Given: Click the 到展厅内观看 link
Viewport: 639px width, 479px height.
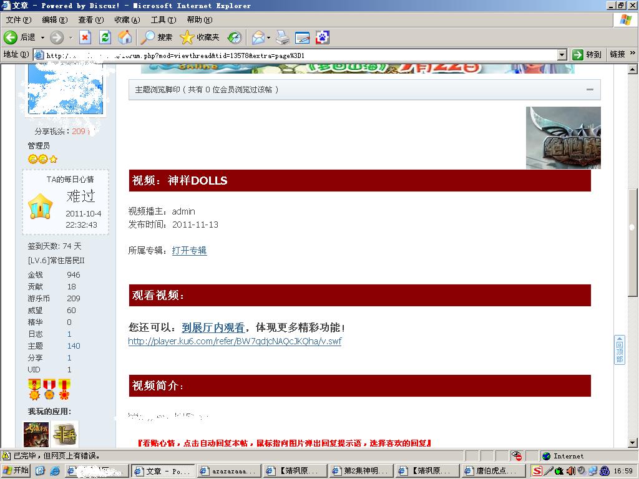Looking at the screenshot, I should pos(213,327).
